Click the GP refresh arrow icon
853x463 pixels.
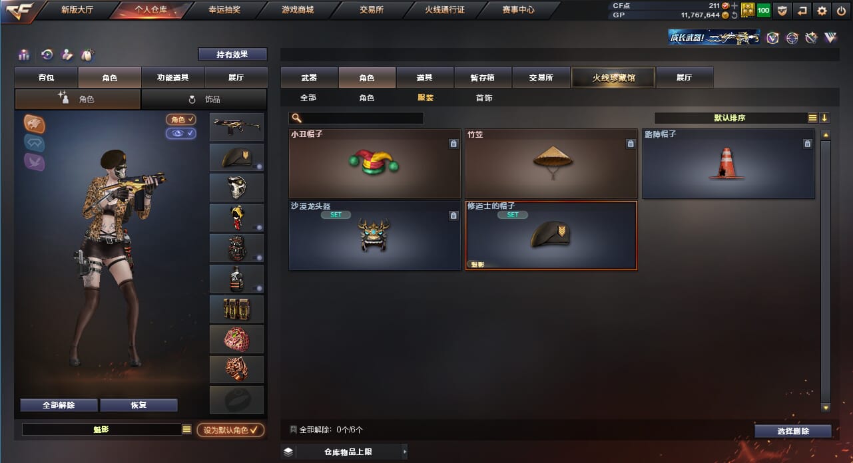point(734,15)
